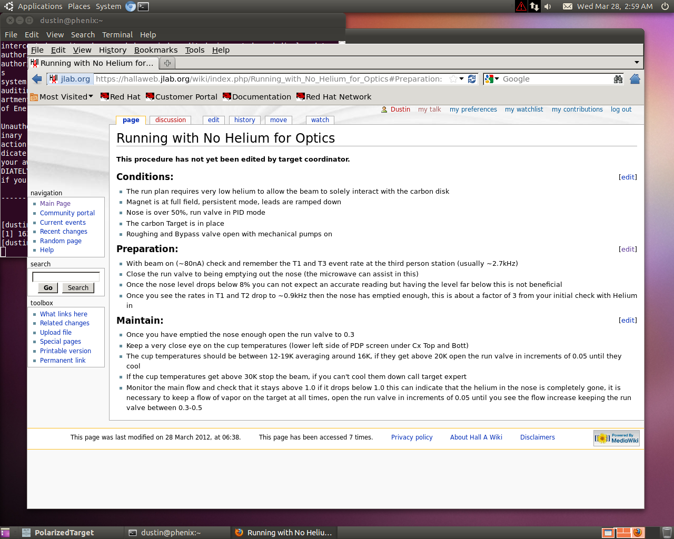Open the Google search engine selector icon
The width and height of the screenshot is (674, 539).
pyautogui.click(x=492, y=79)
